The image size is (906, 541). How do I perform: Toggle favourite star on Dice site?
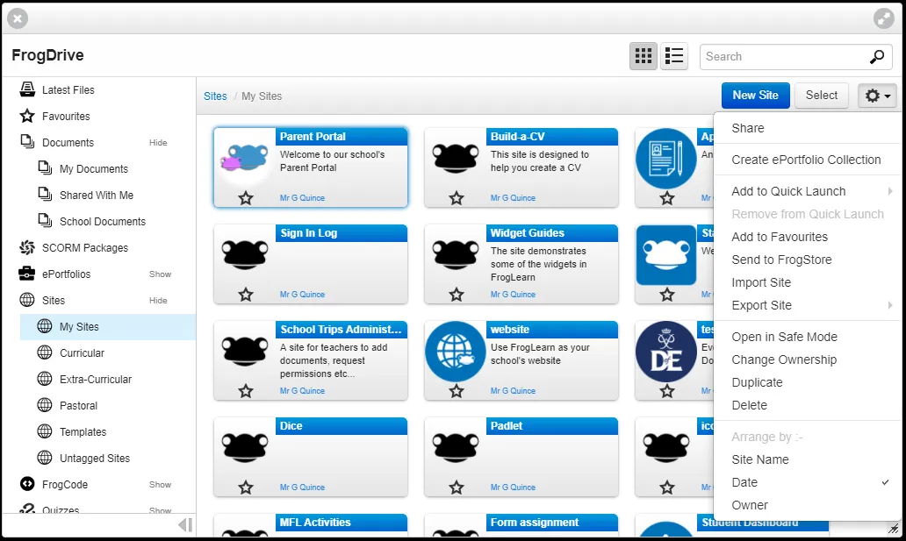coord(246,488)
